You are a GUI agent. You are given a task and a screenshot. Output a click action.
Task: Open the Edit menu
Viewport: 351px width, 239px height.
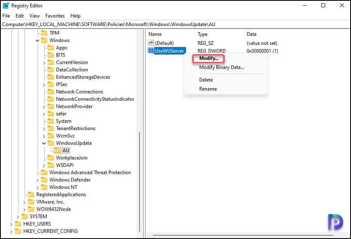pyautogui.click(x=20, y=16)
